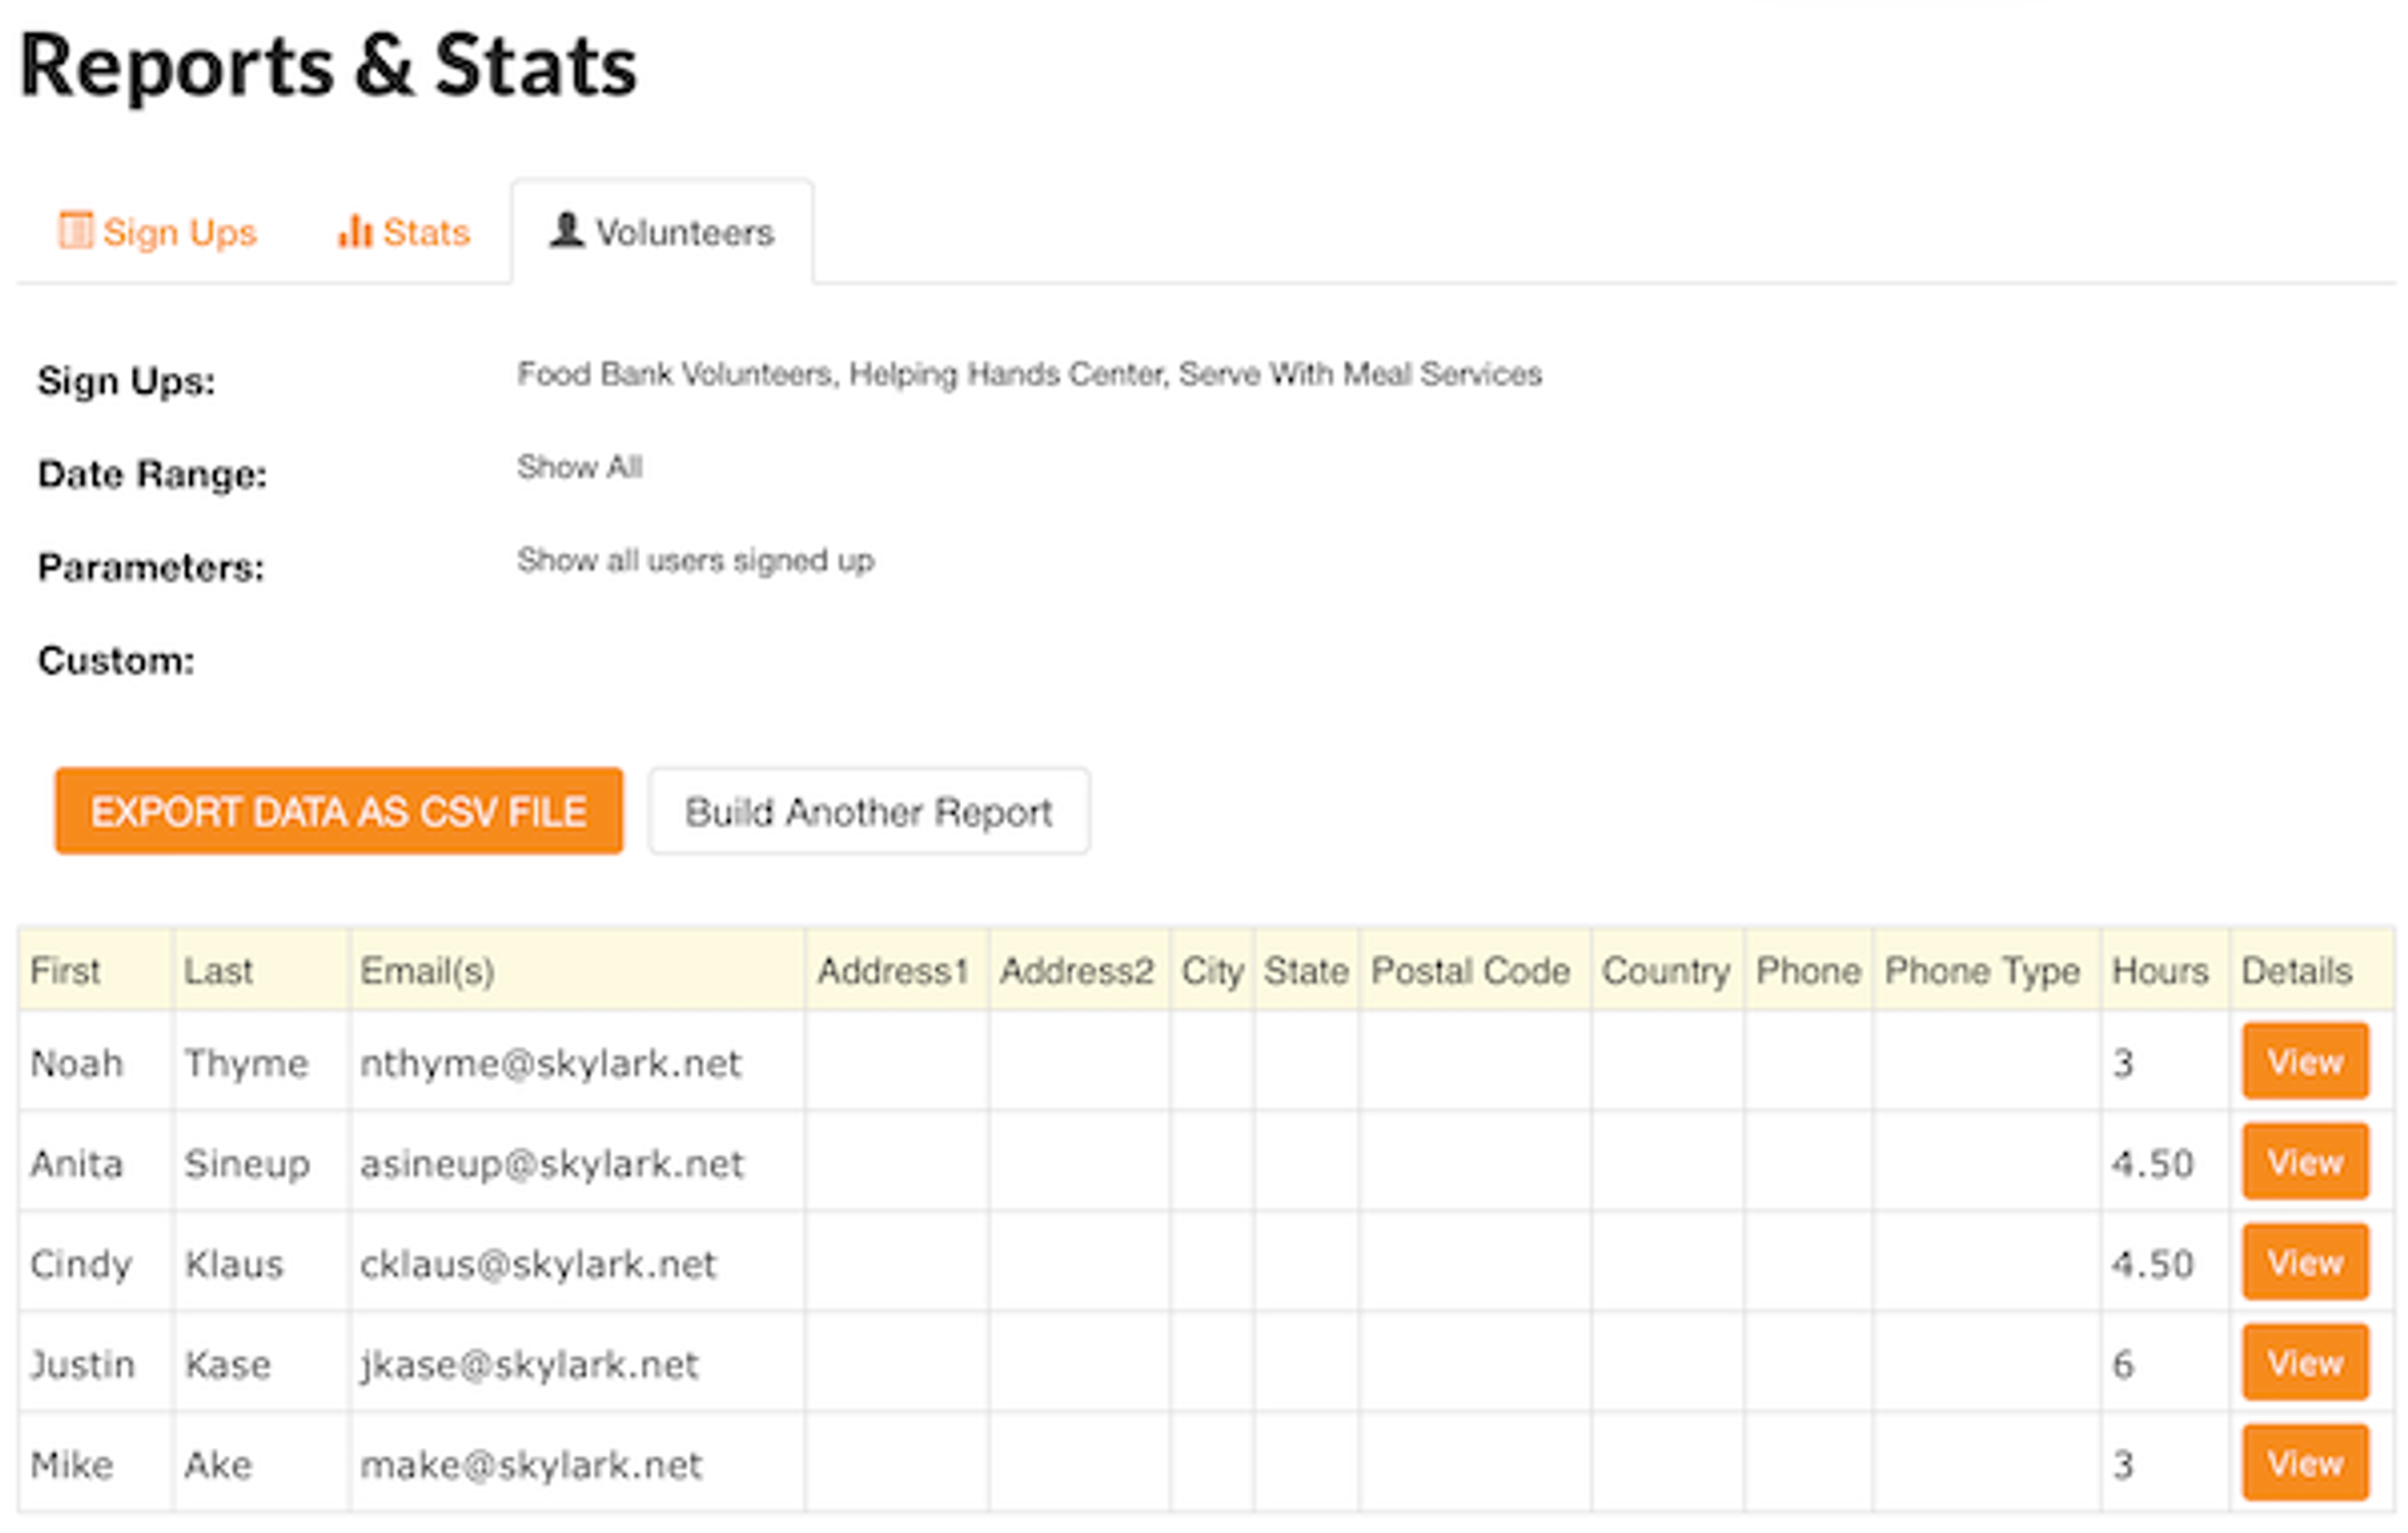The width and height of the screenshot is (2408, 1533).
Task: Click the Stats bar chart icon
Action: click(x=354, y=231)
